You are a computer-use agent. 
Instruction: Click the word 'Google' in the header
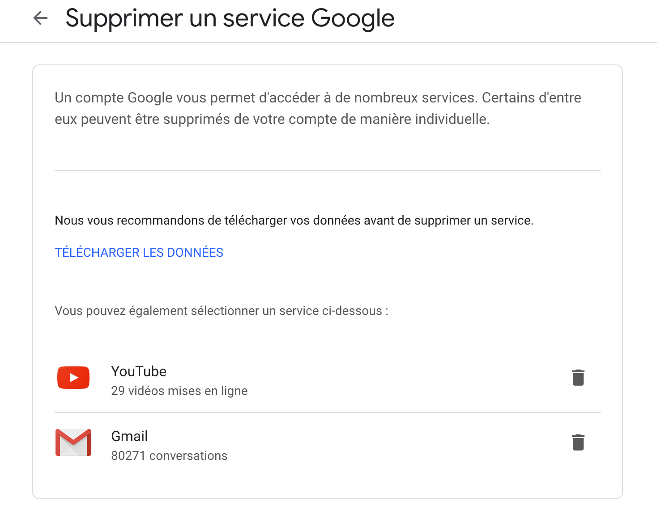(353, 18)
